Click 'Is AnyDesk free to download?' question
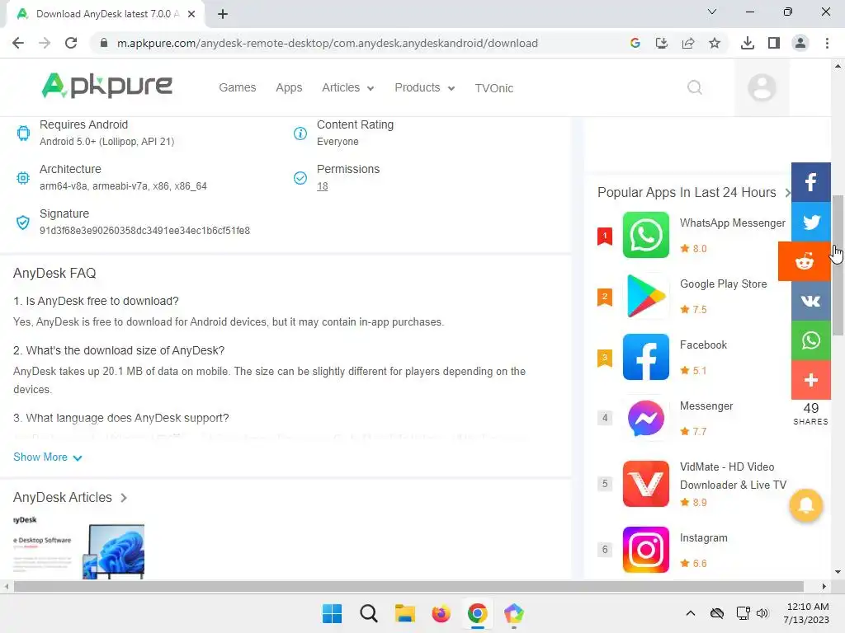The image size is (845, 633). pos(96,301)
